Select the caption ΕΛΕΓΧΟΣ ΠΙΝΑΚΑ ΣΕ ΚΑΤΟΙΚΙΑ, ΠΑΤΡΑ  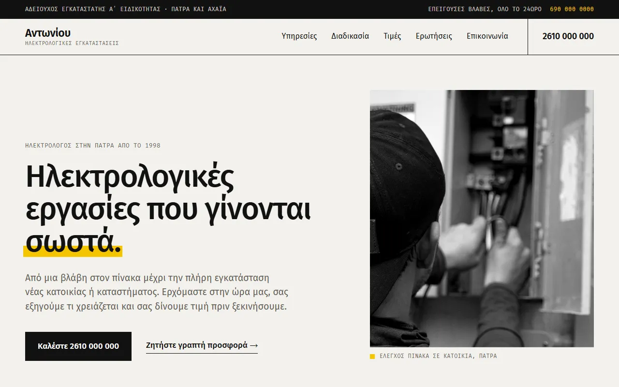point(438,356)
